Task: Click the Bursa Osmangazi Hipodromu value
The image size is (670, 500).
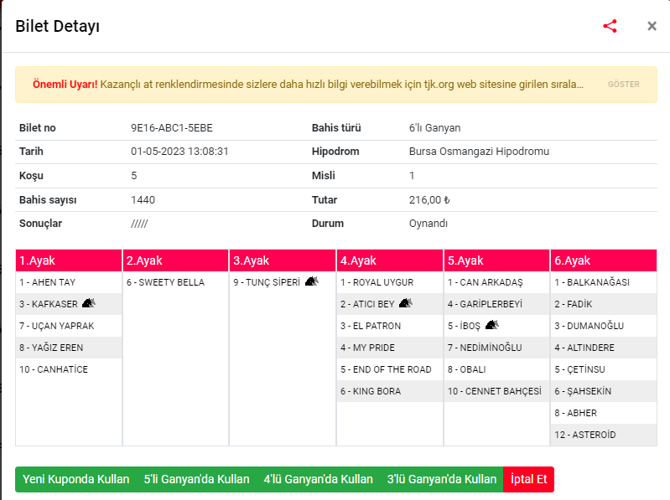Action: click(x=479, y=152)
